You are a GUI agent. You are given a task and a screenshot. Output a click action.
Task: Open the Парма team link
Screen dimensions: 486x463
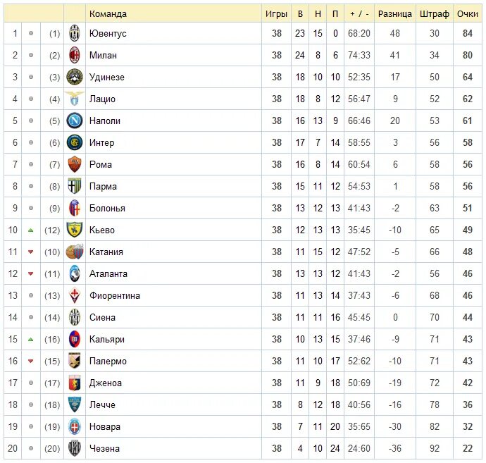103,186
